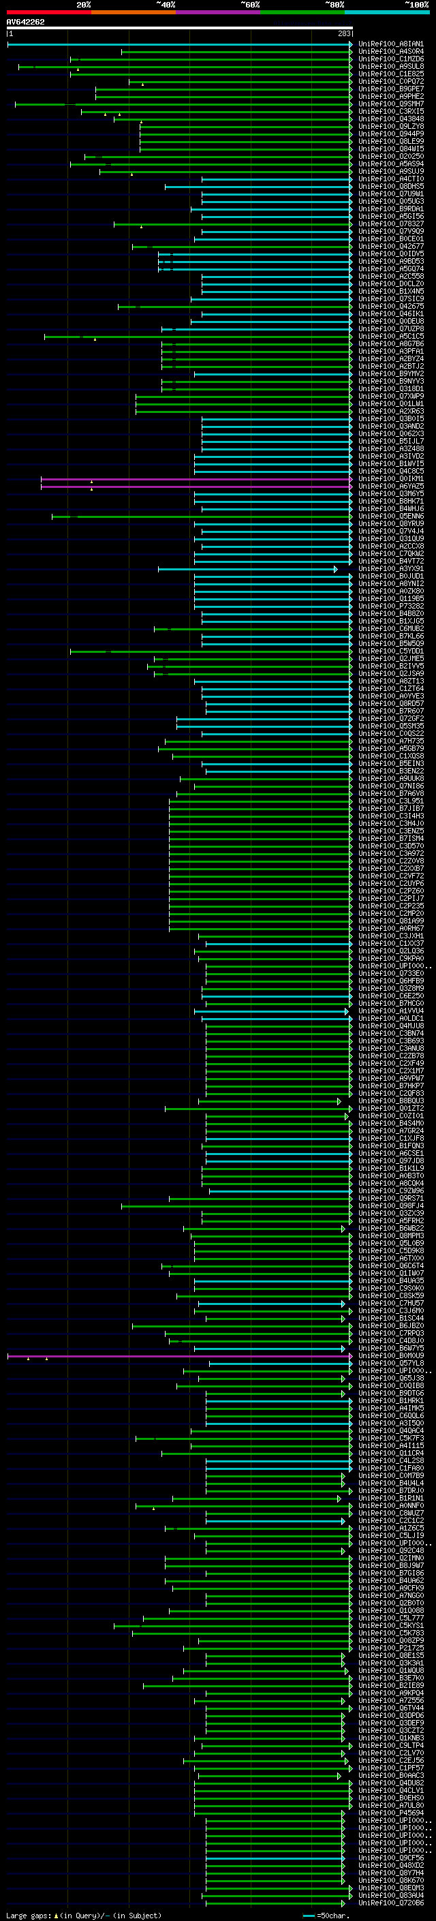Open purple hit UniRef100_Q0IKM1
Screen dimensions: 436x1921
391,480
